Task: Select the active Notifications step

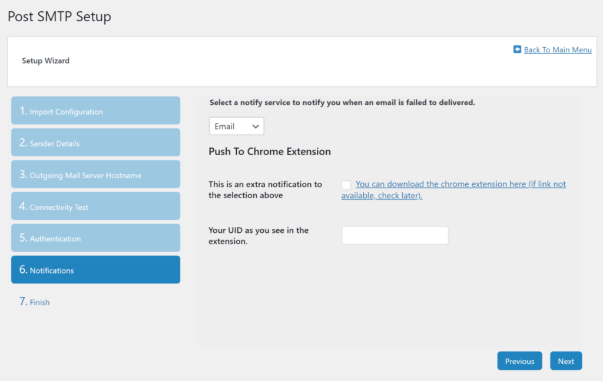Action: coord(95,270)
